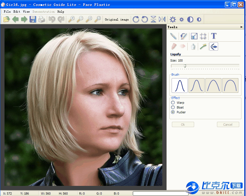Open the View menu
The width and height of the screenshot is (246, 196).
pos(26,12)
